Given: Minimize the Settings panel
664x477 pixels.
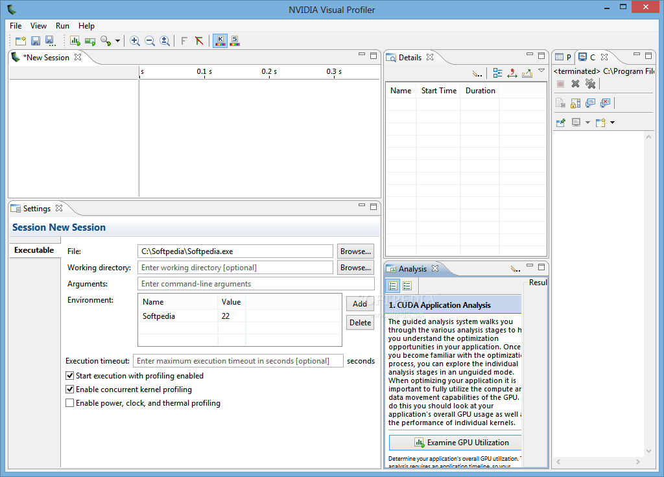Looking at the screenshot, I should [x=362, y=205].
